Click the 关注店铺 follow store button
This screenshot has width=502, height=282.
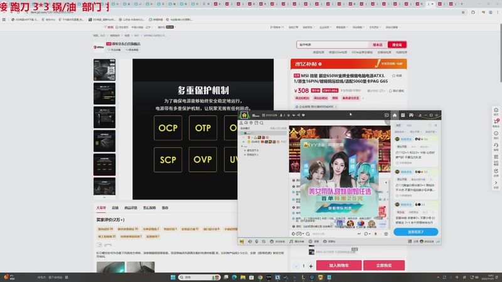(114, 50)
